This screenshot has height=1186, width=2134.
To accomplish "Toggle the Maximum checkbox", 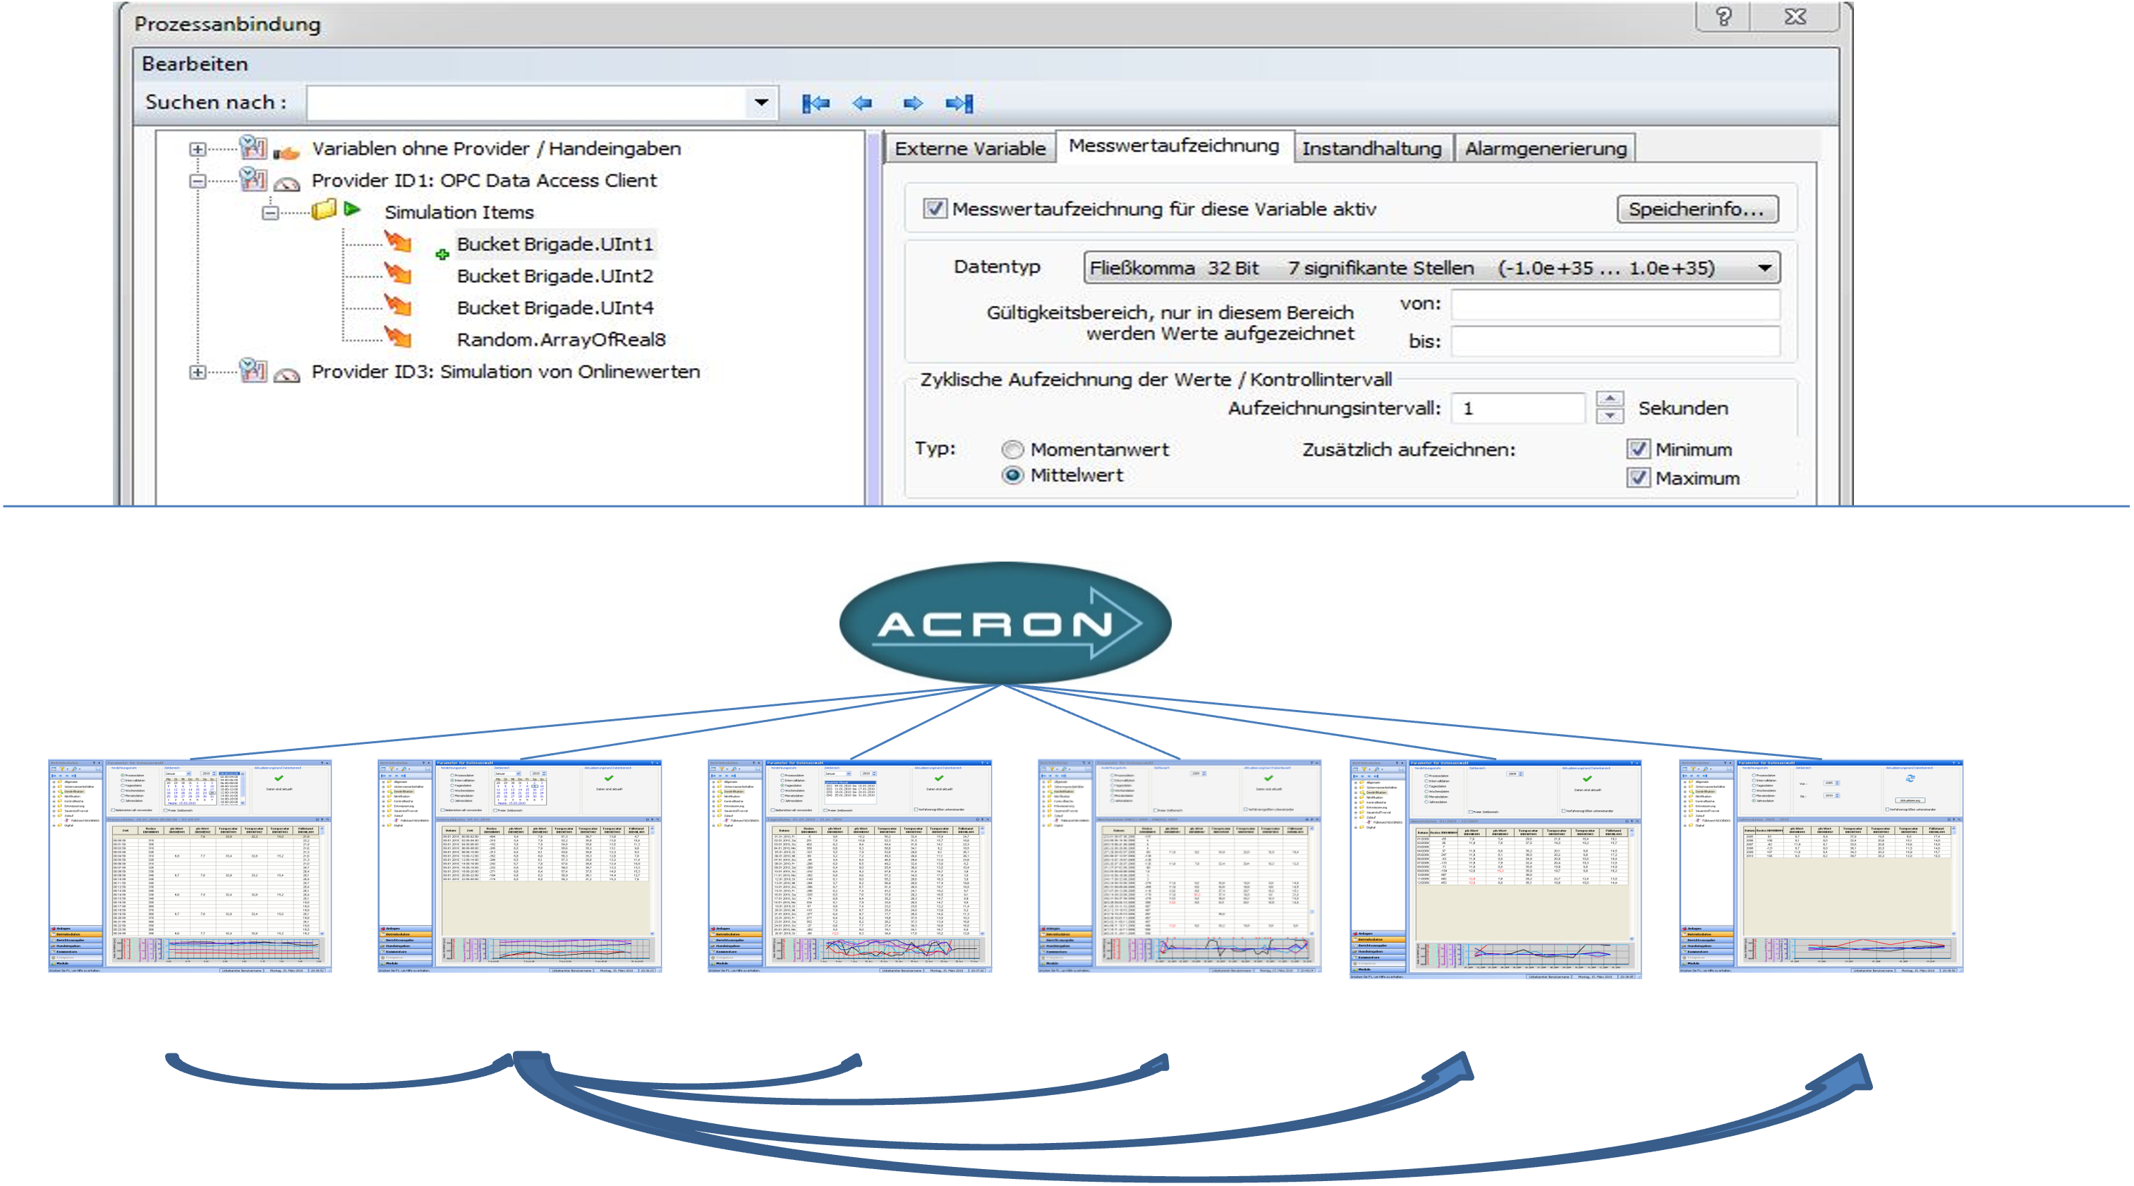I will coord(1638,478).
